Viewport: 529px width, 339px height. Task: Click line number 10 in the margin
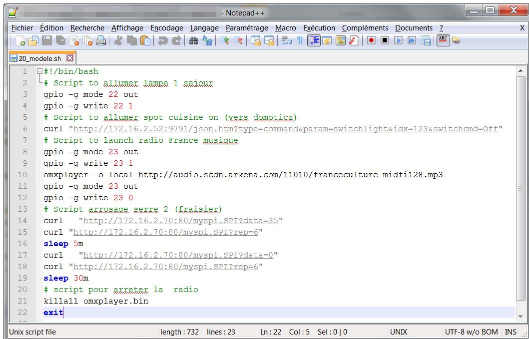(22, 175)
